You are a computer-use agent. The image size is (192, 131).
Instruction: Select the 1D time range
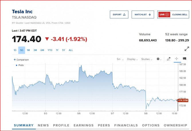pos(15,50)
